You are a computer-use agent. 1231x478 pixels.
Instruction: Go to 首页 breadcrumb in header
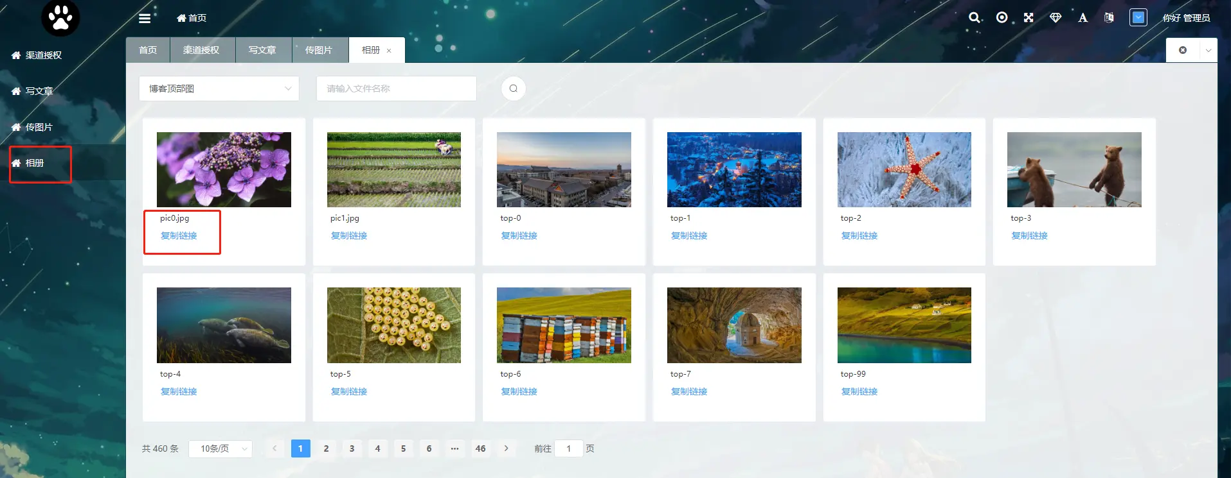click(192, 18)
